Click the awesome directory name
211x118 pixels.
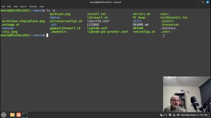(8, 28)
